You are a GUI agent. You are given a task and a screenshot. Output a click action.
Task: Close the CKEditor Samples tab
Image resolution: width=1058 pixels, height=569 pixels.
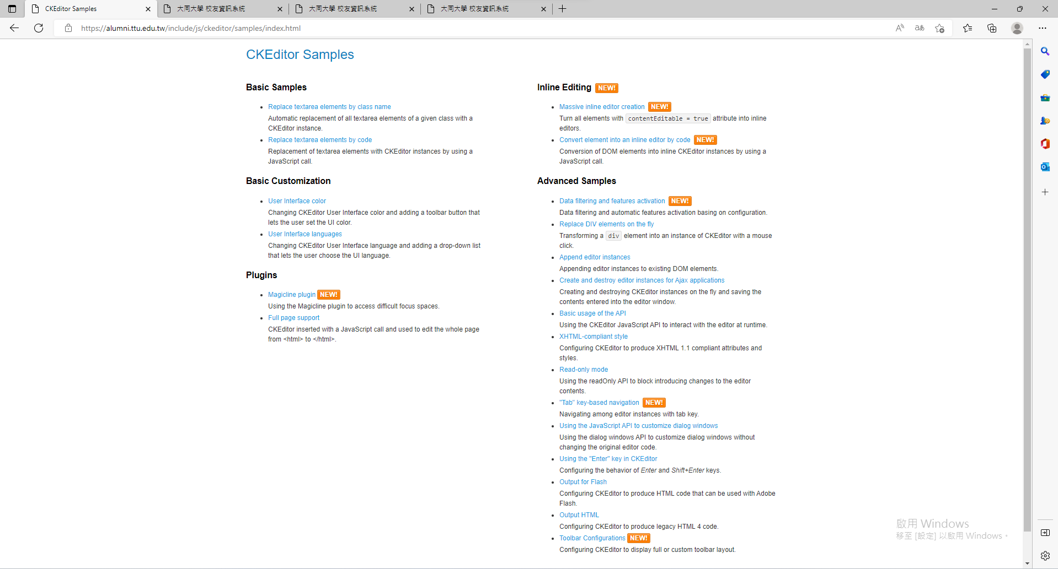click(x=148, y=9)
